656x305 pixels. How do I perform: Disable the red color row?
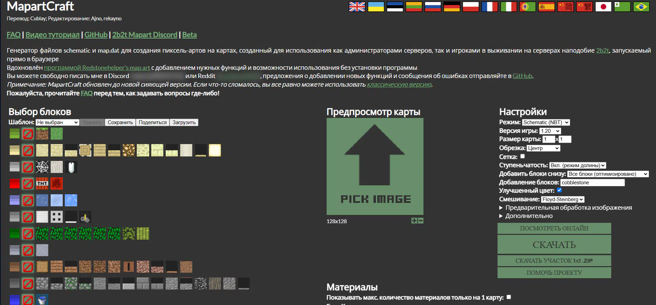(x=28, y=184)
